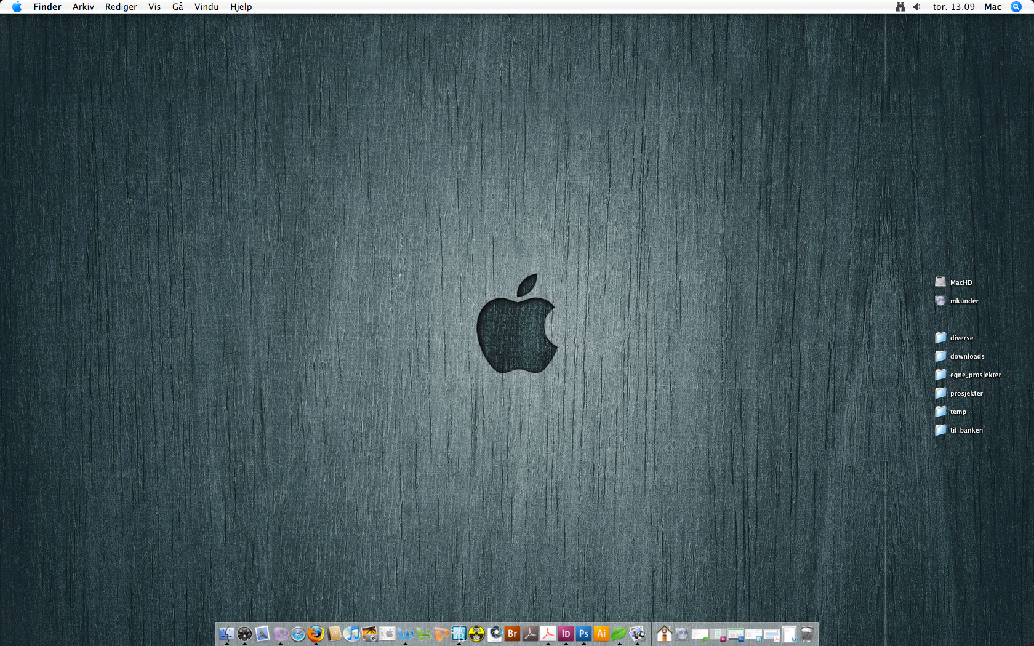Open Adobe Bridge (Br) in the Dock
The width and height of the screenshot is (1034, 646).
pos(512,634)
